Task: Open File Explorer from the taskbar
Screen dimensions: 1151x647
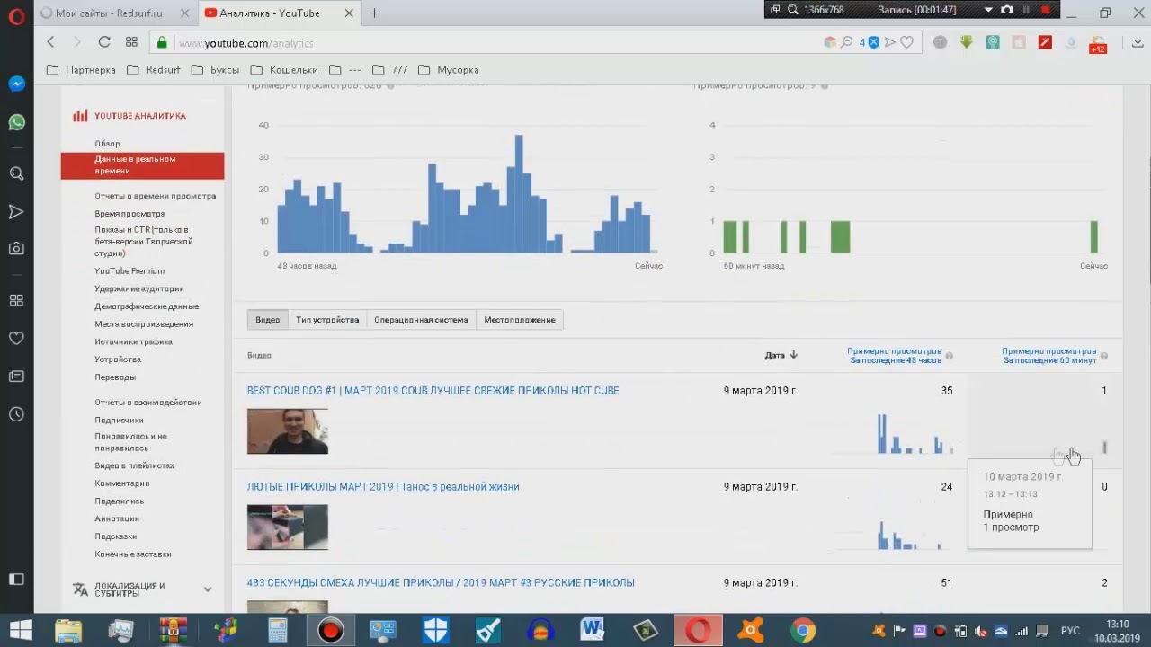Action: tap(68, 630)
